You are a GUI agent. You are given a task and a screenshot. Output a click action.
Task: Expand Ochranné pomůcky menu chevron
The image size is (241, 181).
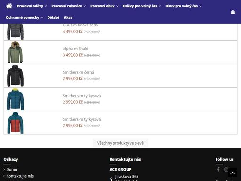[x=42, y=18]
